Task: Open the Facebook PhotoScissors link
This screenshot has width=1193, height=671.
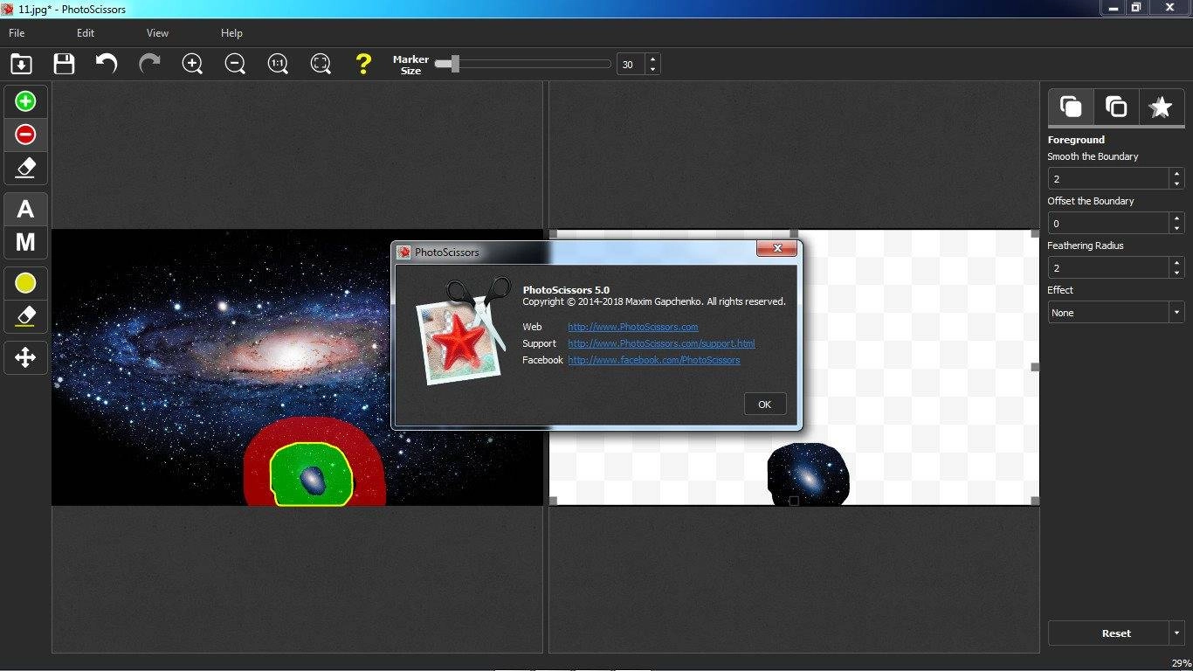Action: 654,360
